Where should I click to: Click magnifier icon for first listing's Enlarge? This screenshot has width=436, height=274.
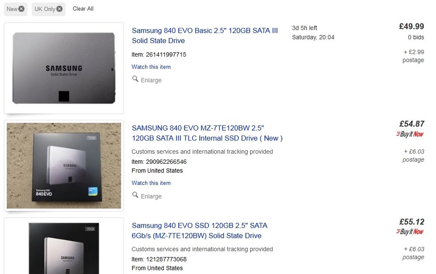coord(135,79)
